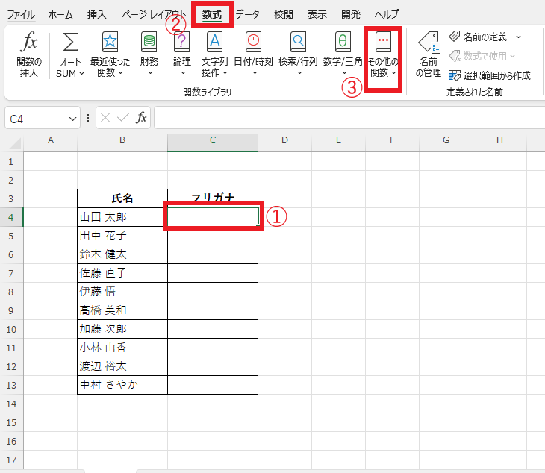Open the その他の関数 more functions book
Image resolution: width=545 pixels, height=473 pixels.
tap(383, 41)
